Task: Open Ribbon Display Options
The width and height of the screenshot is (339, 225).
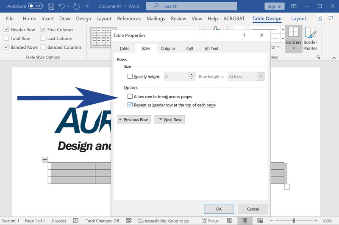Action: click(294, 6)
